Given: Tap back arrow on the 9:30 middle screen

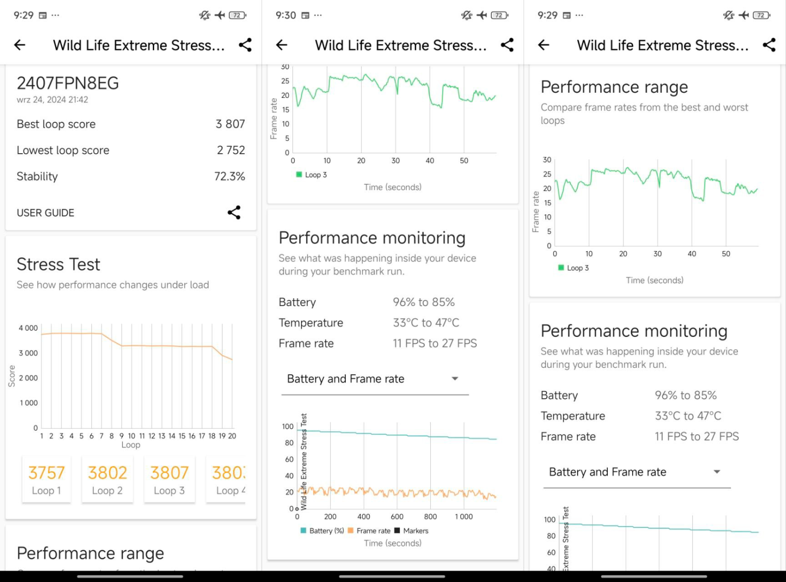Looking at the screenshot, I should 281,45.
